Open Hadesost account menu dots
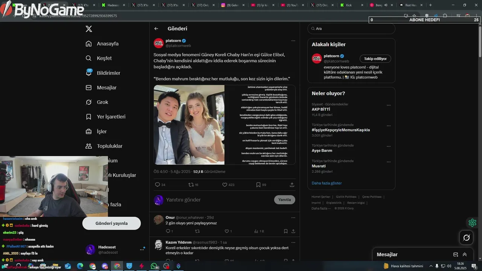Screen dimensions: 482x271 click(142, 249)
